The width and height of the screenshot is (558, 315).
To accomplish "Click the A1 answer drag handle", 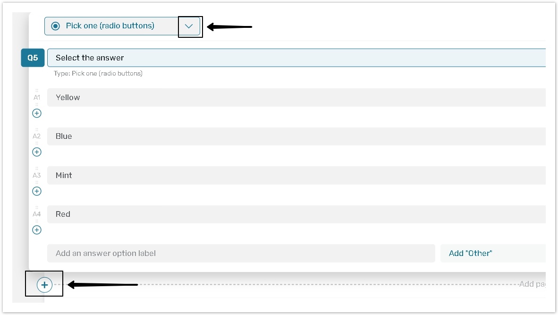I will (37, 97).
